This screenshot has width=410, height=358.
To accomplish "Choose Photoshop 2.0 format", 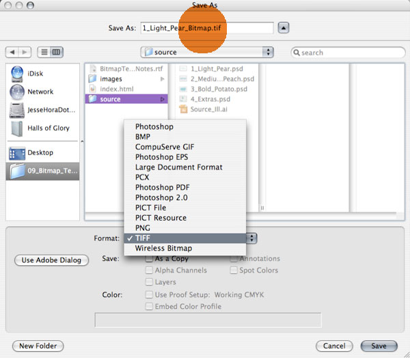I will pos(185,197).
